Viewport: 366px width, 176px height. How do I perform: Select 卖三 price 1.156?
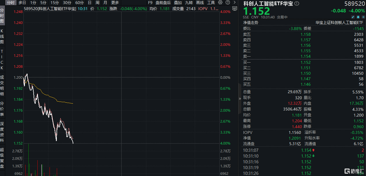click(305, 46)
